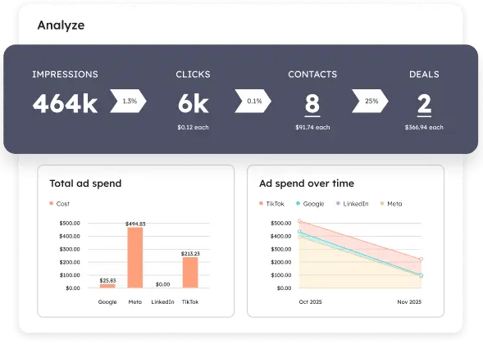Click the TikTok data point at Oct 2025
This screenshot has width=483, height=344.
click(x=299, y=221)
